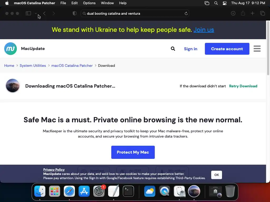270x202 pixels.
Task: Open the Options menu
Action: (x=89, y=3)
